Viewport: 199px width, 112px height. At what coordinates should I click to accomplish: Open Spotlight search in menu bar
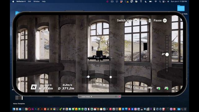(160, 2)
